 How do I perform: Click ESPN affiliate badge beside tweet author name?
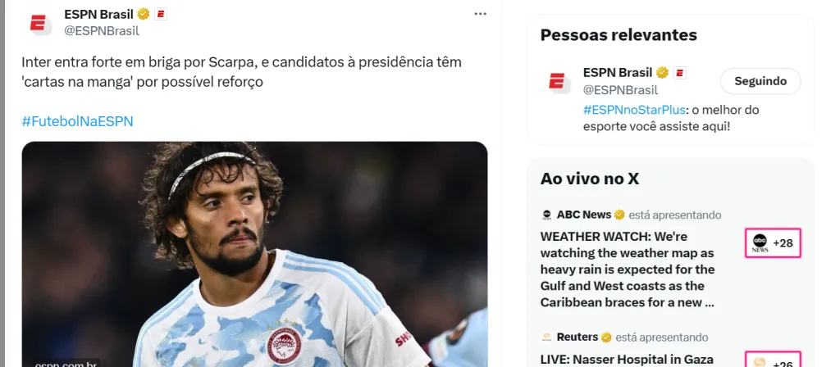pyautogui.click(x=160, y=14)
